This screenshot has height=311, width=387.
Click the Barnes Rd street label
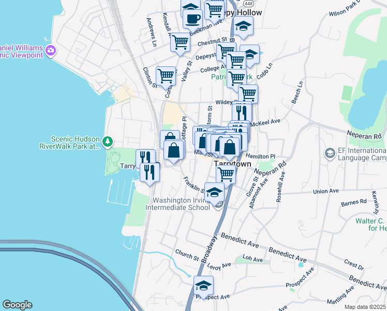tap(354, 203)
